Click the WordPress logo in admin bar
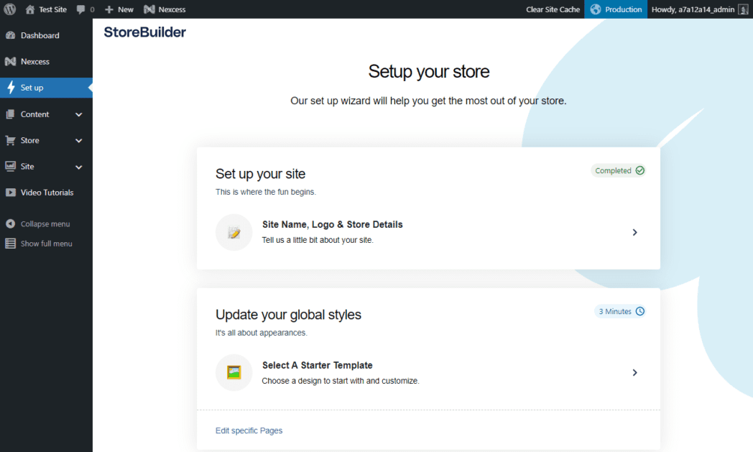The height and width of the screenshot is (452, 753). (9, 9)
